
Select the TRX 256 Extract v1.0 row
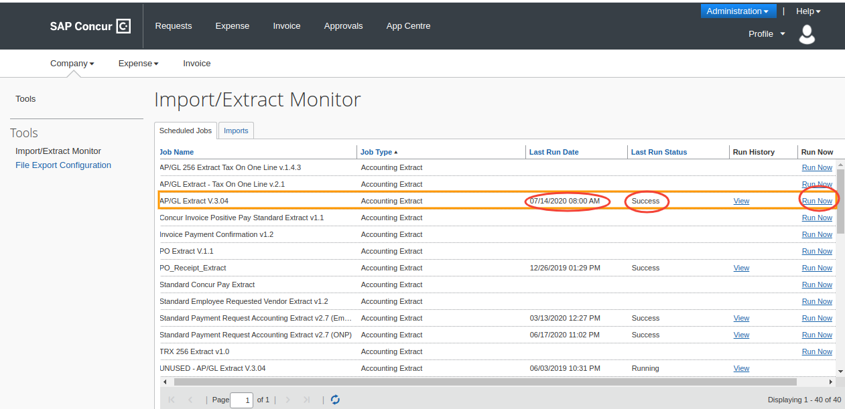tap(498, 351)
